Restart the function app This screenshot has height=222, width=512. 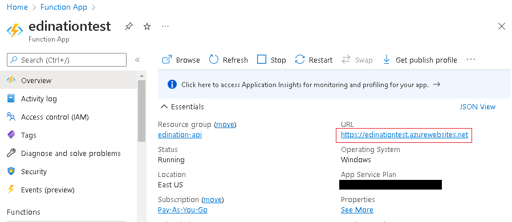point(314,60)
